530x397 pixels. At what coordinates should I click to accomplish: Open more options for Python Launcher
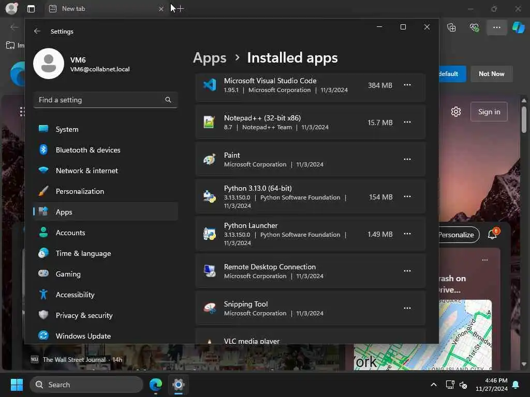tap(407, 234)
